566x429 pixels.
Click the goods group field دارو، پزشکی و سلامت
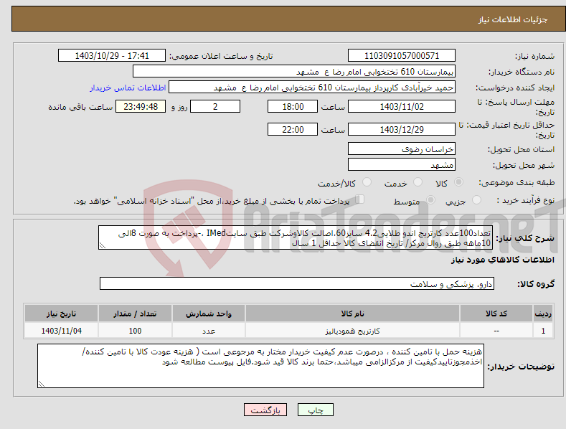point(297,284)
